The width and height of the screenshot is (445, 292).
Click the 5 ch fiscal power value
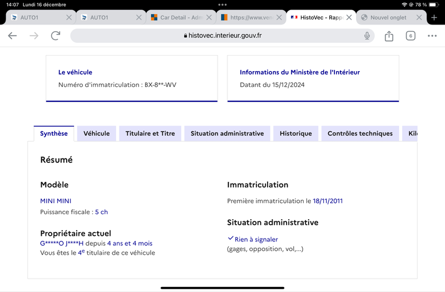[x=101, y=212]
